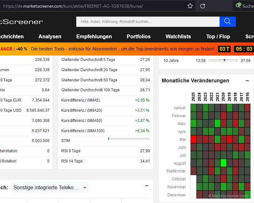Screen dimensions: 254x203
Task: Go to the Empfehlungen menu item
Action: [x=94, y=36]
